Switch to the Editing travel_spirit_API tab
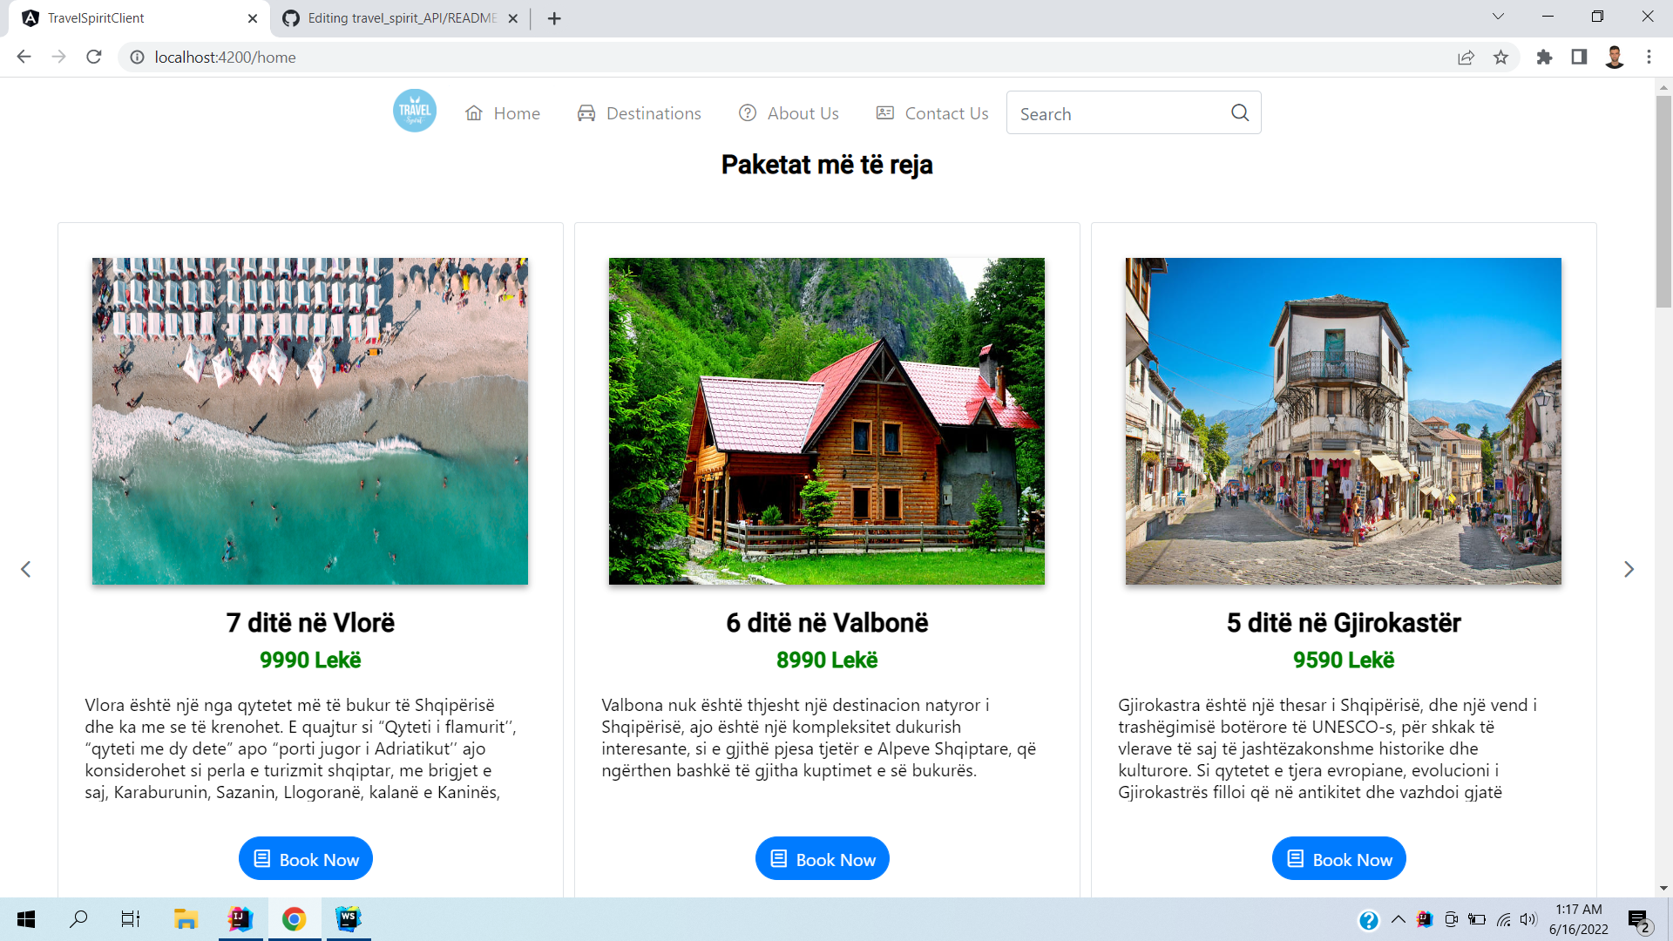Viewport: 1673px width, 941px height. point(401,18)
